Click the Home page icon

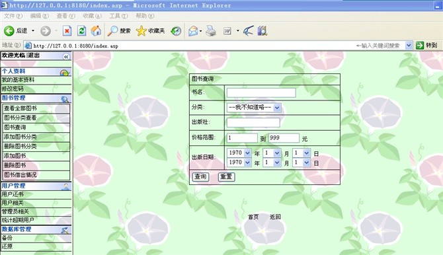96,31
